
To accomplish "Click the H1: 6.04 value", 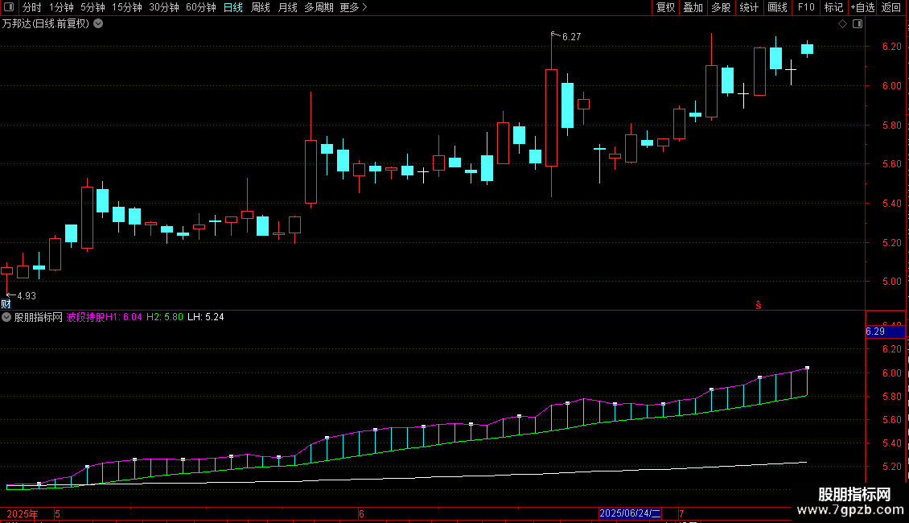I will (124, 317).
